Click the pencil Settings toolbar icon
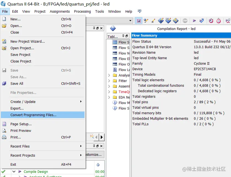The width and height of the screenshot is (231, 177). 153,21
